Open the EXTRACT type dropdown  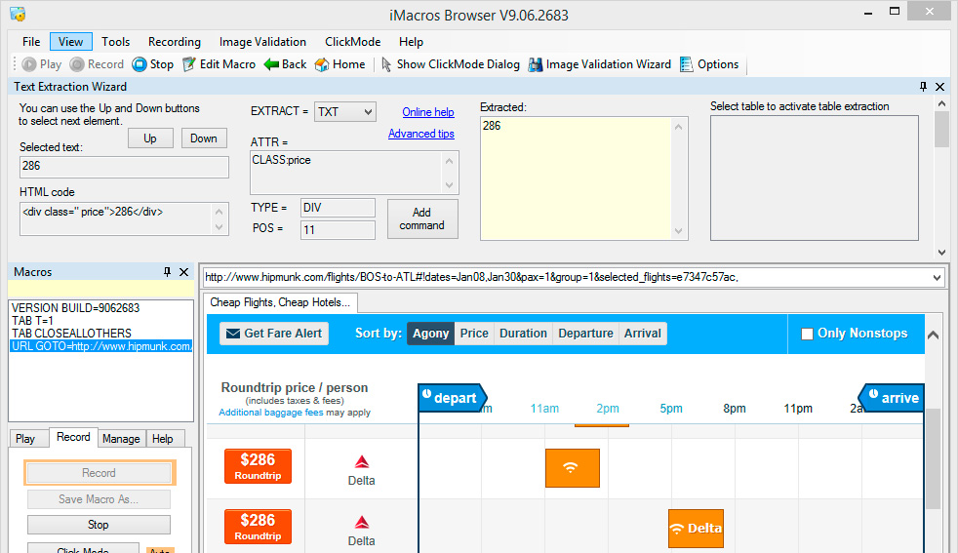(x=368, y=112)
